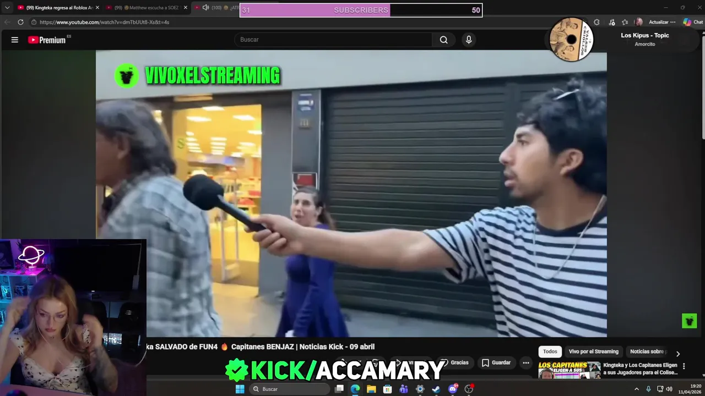Start voice search with microphone icon
Screen dimensions: 705x396
point(469,40)
